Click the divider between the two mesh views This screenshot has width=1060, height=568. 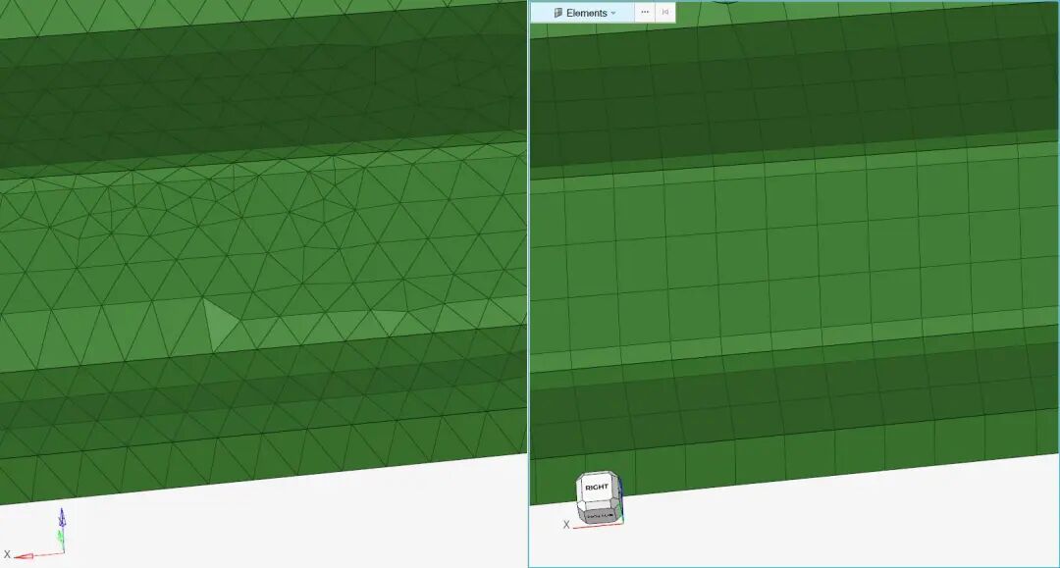coord(528,284)
